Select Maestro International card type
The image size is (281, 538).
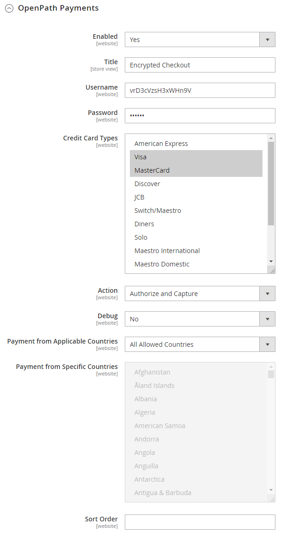coord(196,250)
